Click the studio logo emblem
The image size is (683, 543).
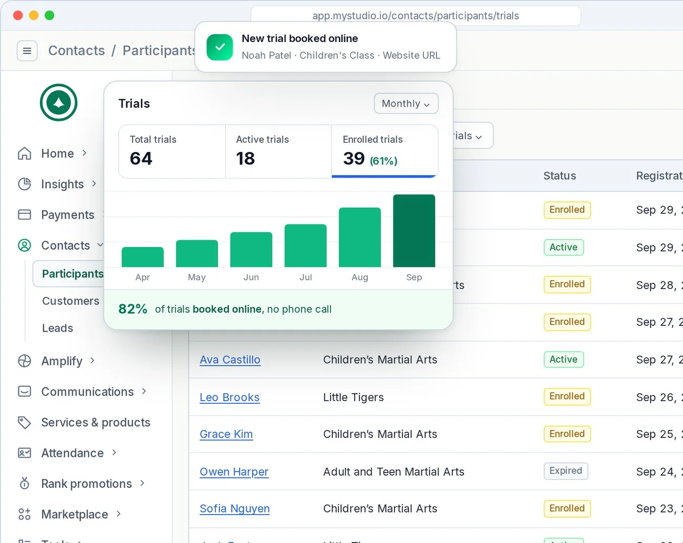pyautogui.click(x=59, y=103)
